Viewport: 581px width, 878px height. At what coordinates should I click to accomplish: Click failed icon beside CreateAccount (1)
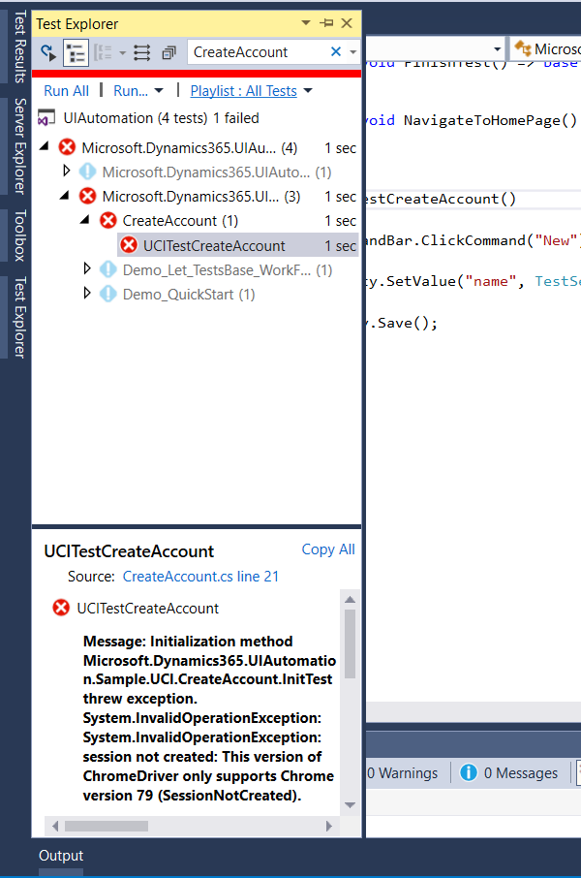[x=108, y=221]
